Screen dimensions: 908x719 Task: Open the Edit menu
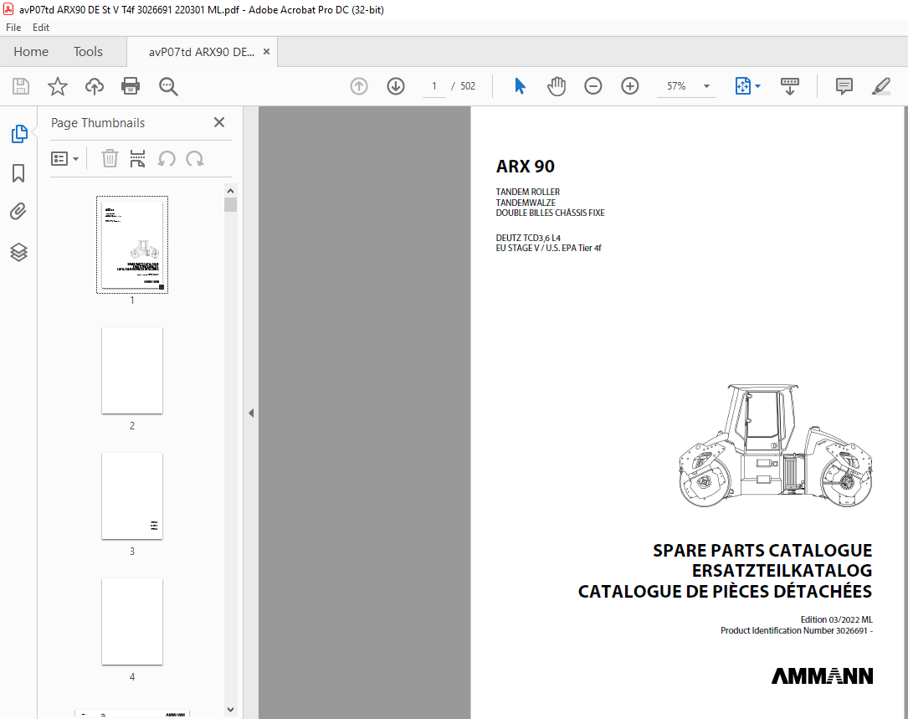point(40,28)
